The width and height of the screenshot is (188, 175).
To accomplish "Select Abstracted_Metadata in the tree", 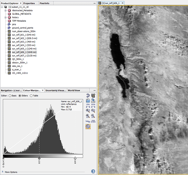I will tap(22, 10).
